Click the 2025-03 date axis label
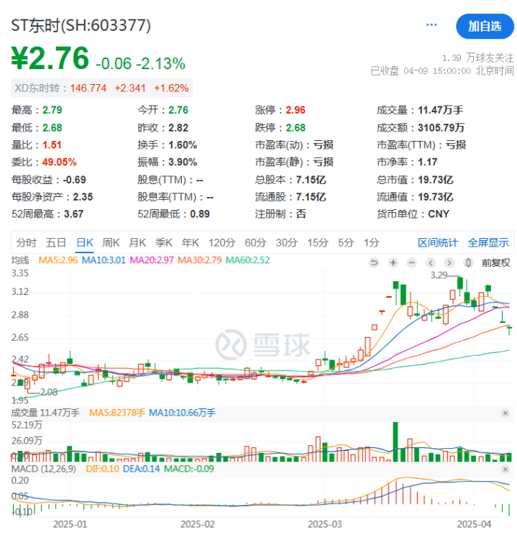 click(x=325, y=524)
